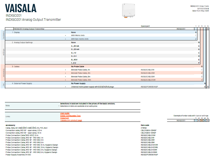The width and height of the screenshot is (211, 157).
Task: Select Remote Probe Cable, 5m option
Action: pos(81,76)
